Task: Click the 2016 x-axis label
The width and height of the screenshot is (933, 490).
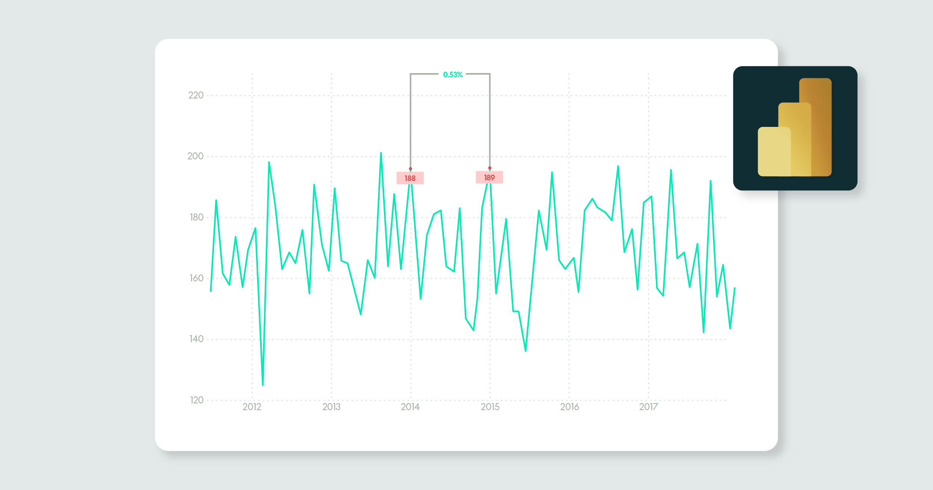Action: tap(570, 407)
